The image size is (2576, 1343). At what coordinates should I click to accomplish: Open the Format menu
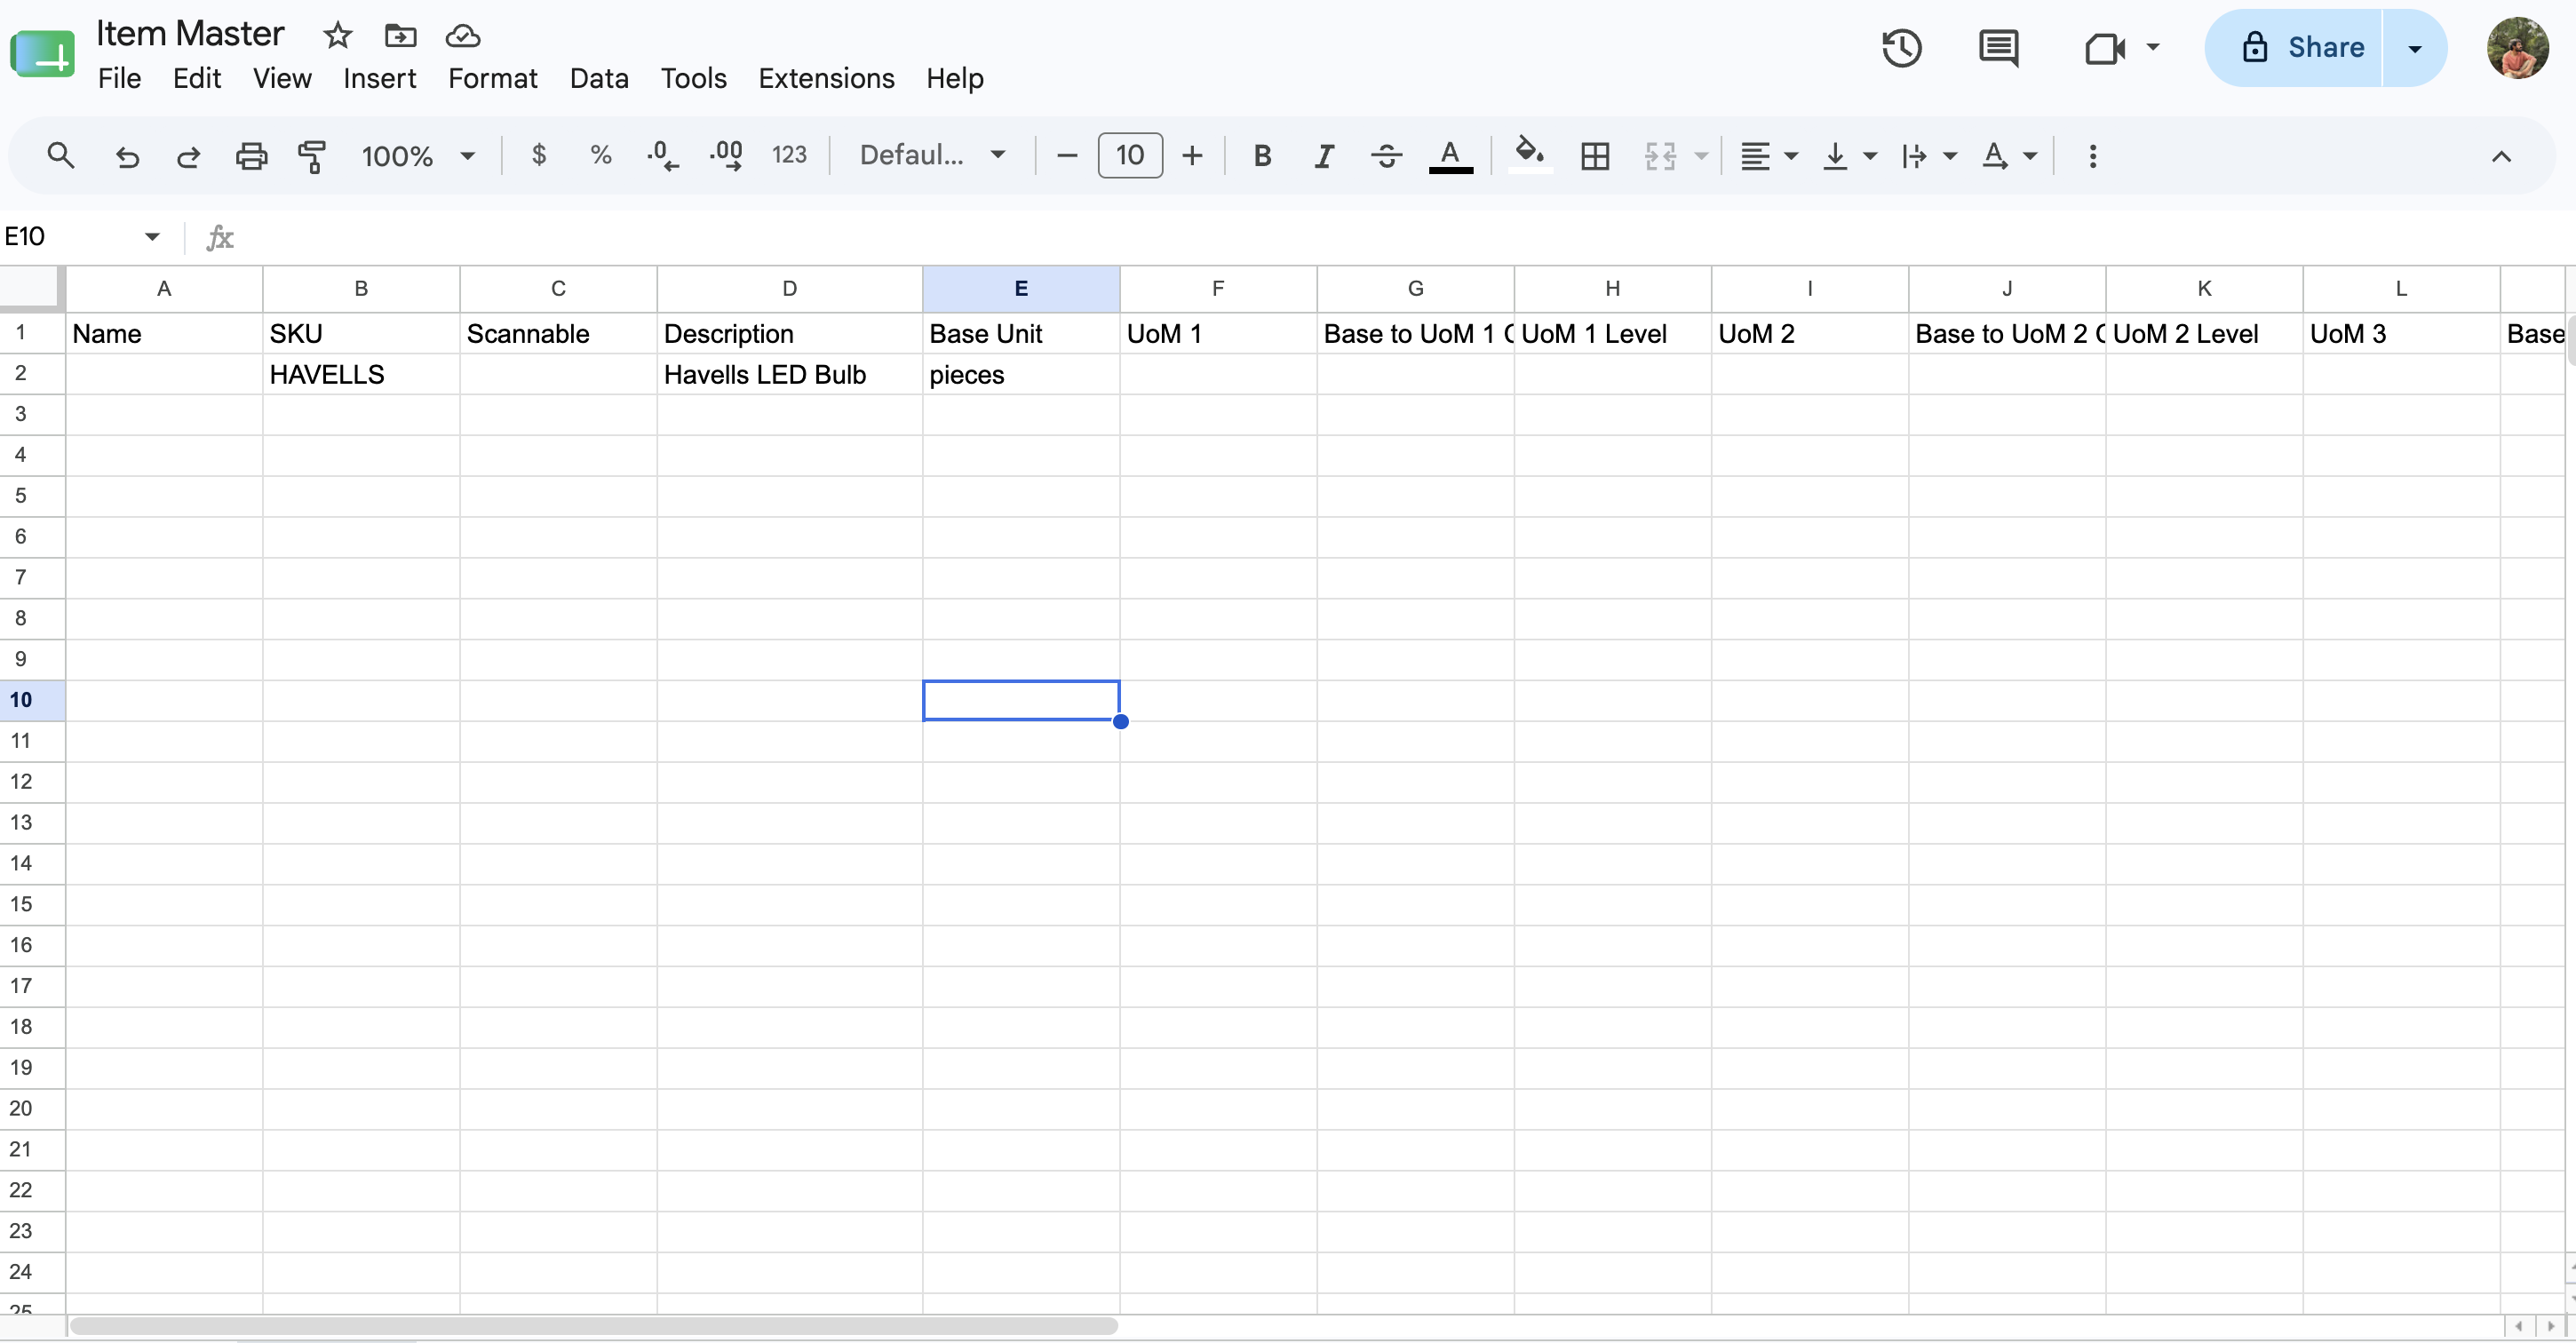[492, 78]
